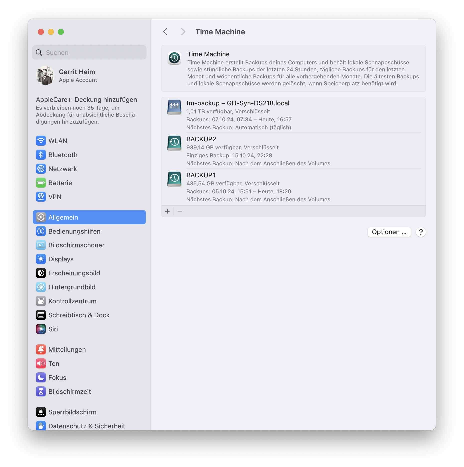Click 'Backups: 05.10.24, 15:51 – Heute, 18:20'
The height and width of the screenshot is (467, 464).
click(x=239, y=191)
